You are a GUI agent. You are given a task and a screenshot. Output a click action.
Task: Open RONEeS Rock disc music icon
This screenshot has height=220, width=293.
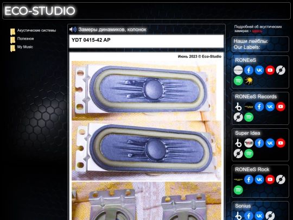click(281, 180)
